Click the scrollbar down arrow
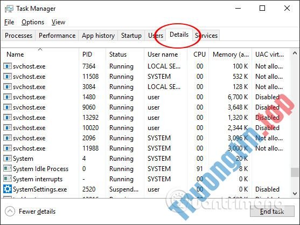 point(295,193)
